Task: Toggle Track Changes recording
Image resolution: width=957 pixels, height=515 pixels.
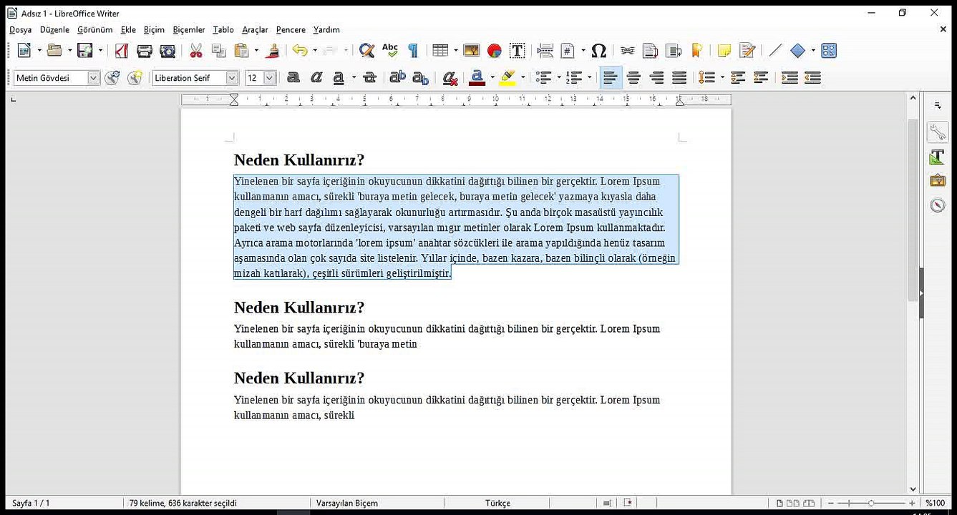Action: pos(747,50)
